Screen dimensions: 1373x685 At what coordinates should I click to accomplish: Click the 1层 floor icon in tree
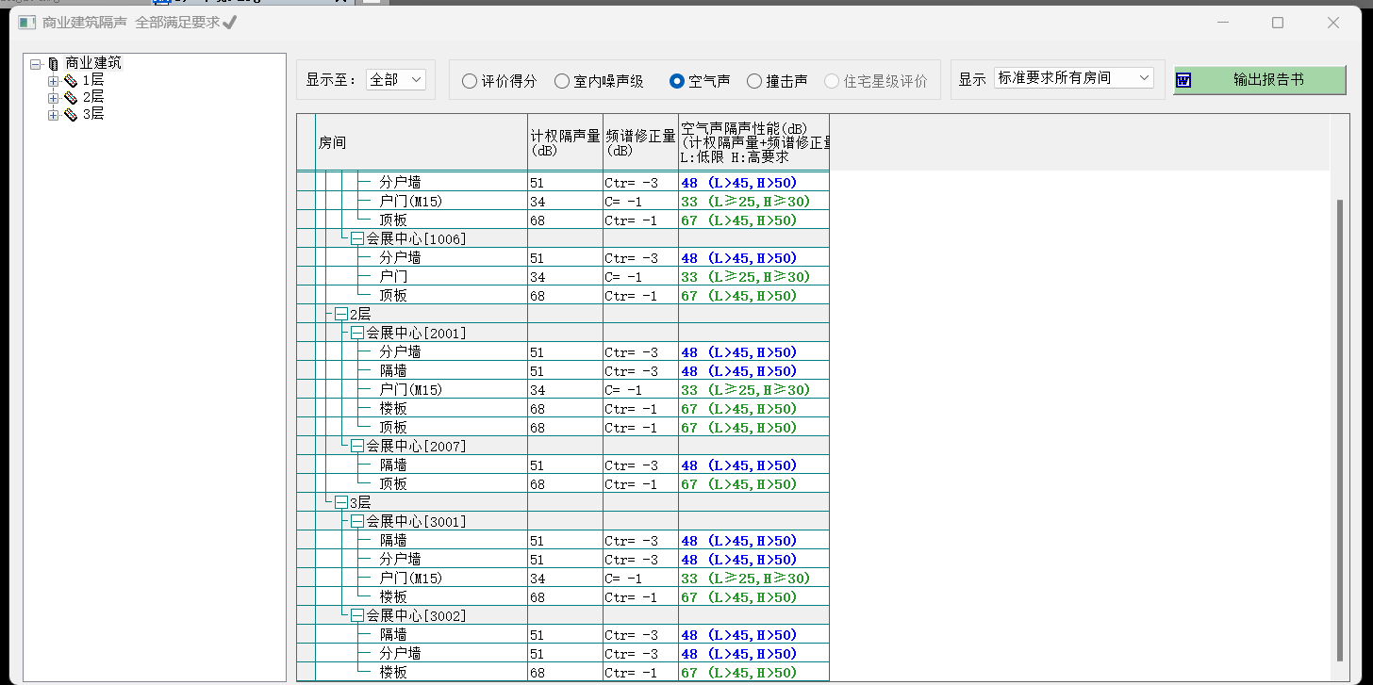coord(70,82)
